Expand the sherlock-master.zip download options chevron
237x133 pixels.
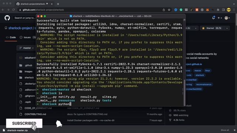tap(34, 130)
